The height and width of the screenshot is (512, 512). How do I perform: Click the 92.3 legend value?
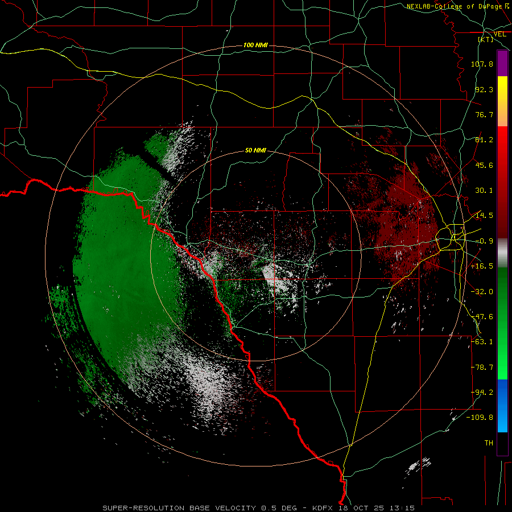(x=484, y=89)
